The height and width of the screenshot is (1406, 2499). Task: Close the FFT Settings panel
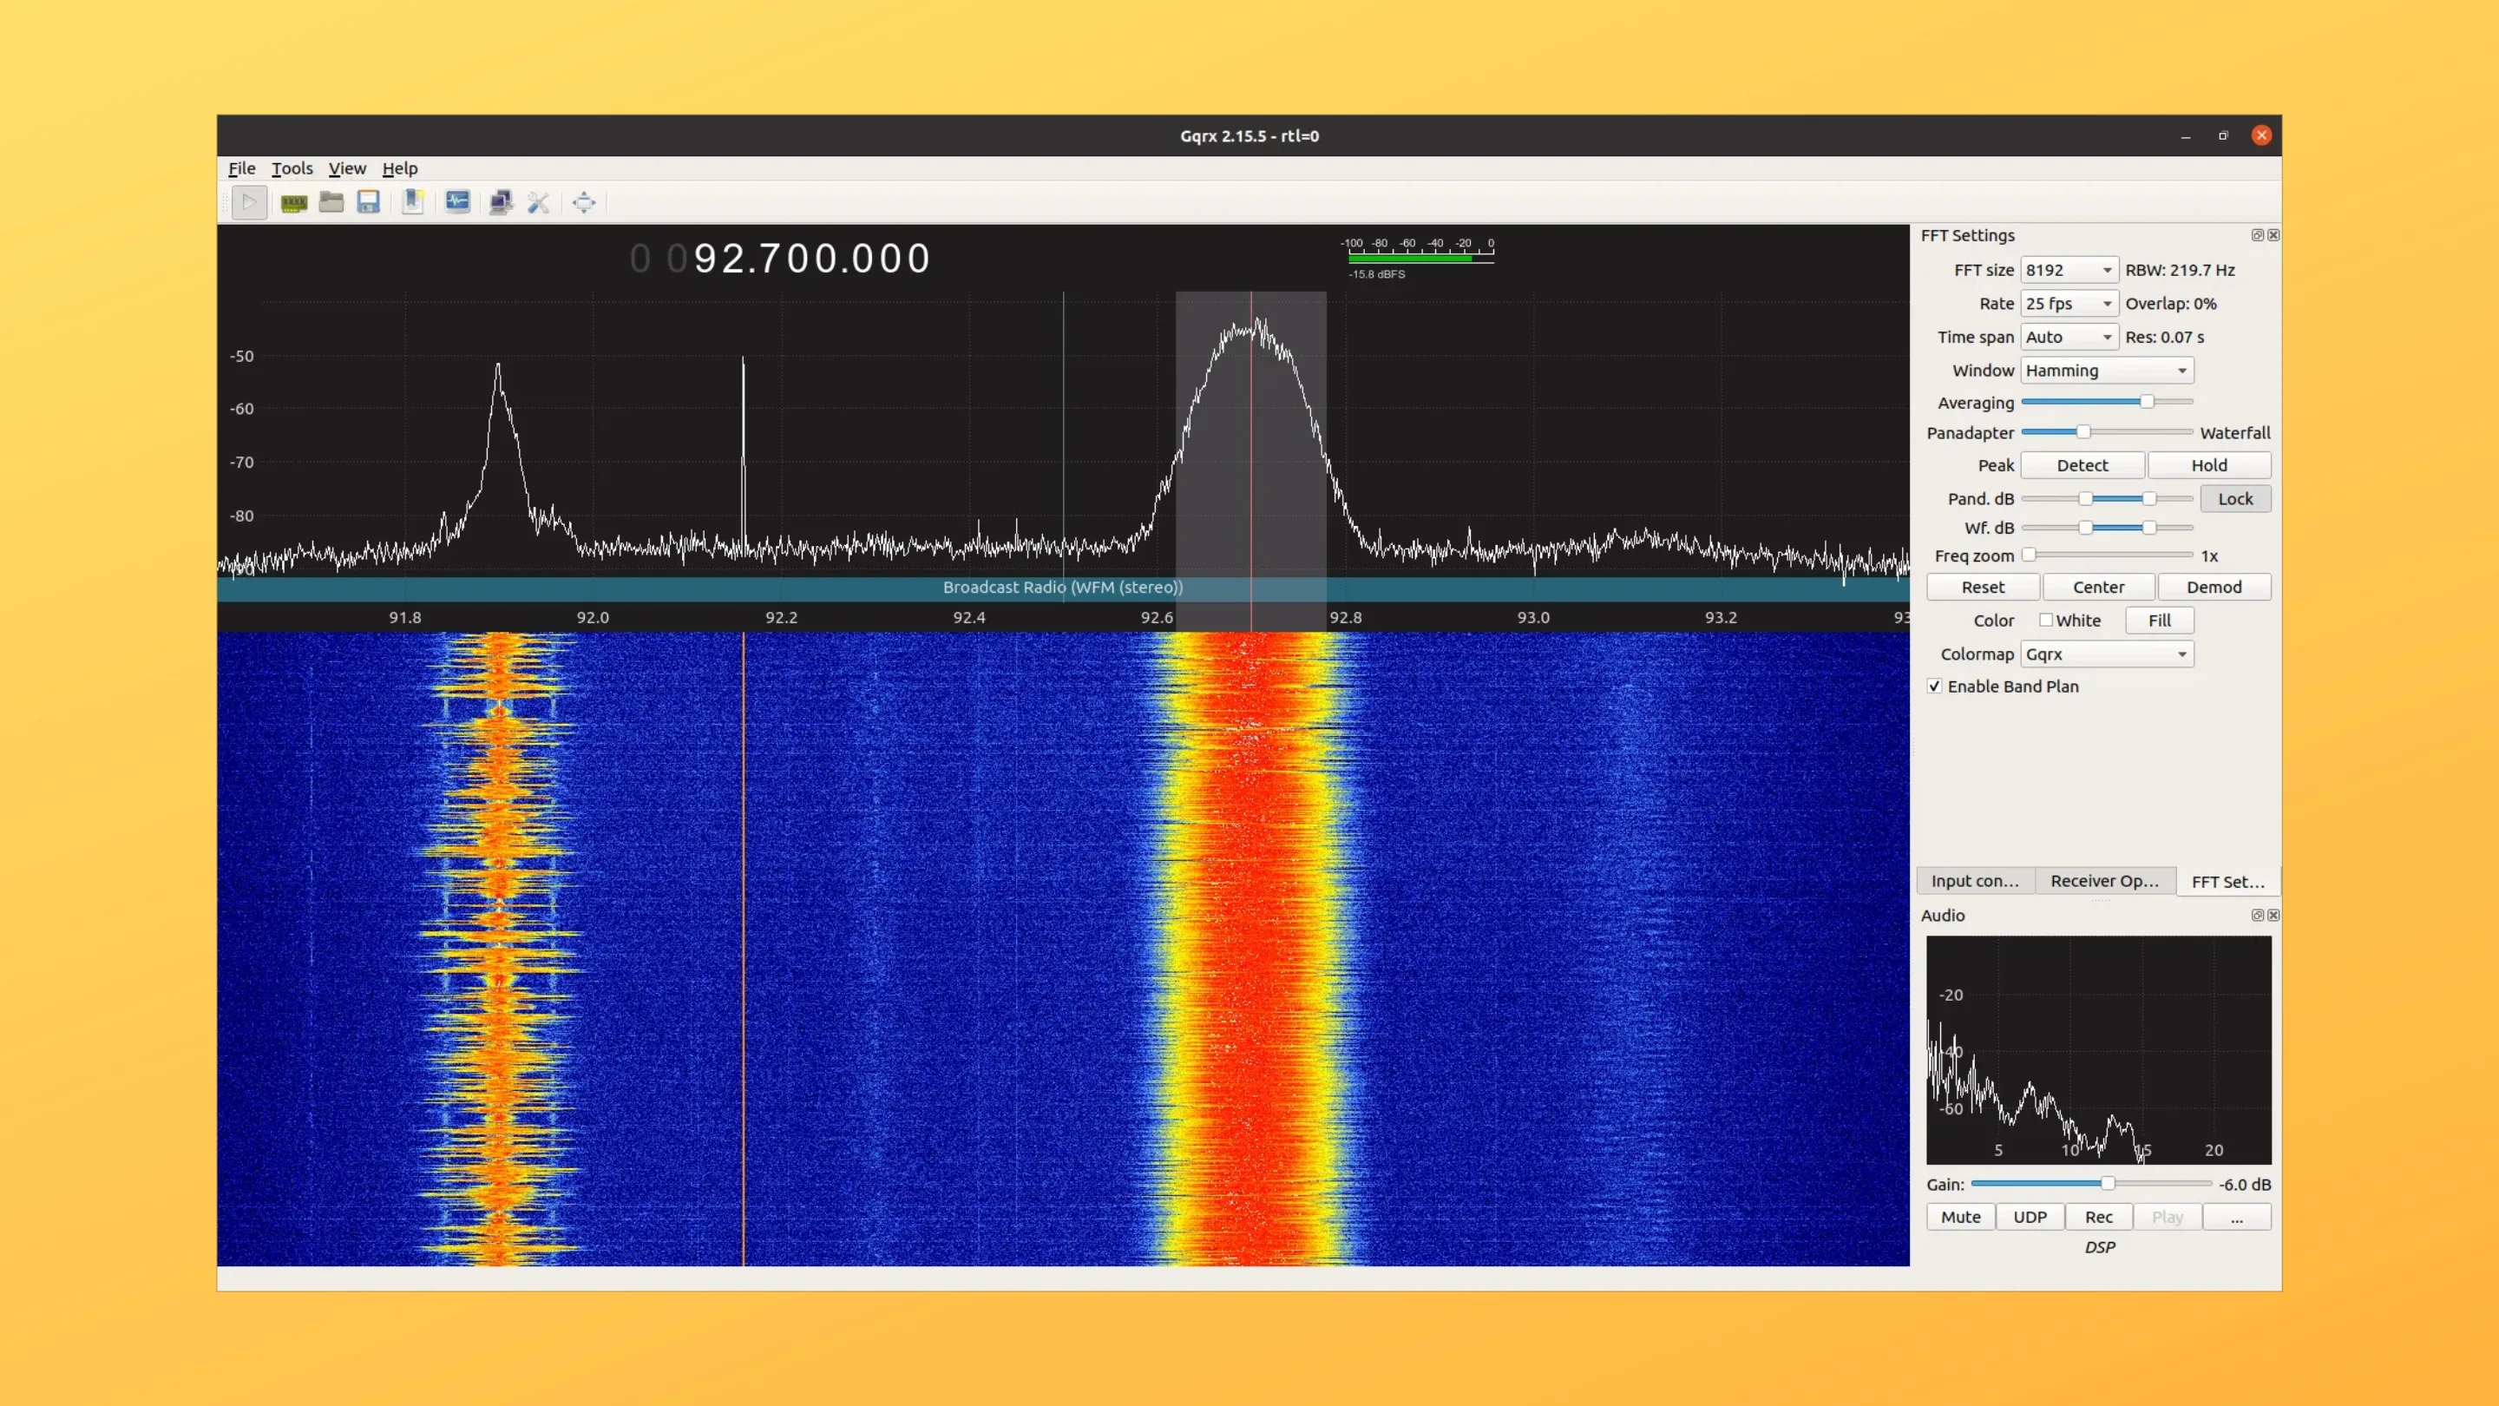2273,235
